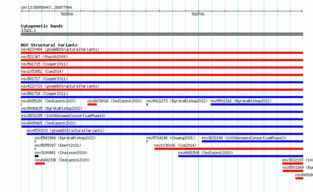Click the blue bar of esv3632195
Viewport: 313px width, 192px height.
[x=162, y=119]
